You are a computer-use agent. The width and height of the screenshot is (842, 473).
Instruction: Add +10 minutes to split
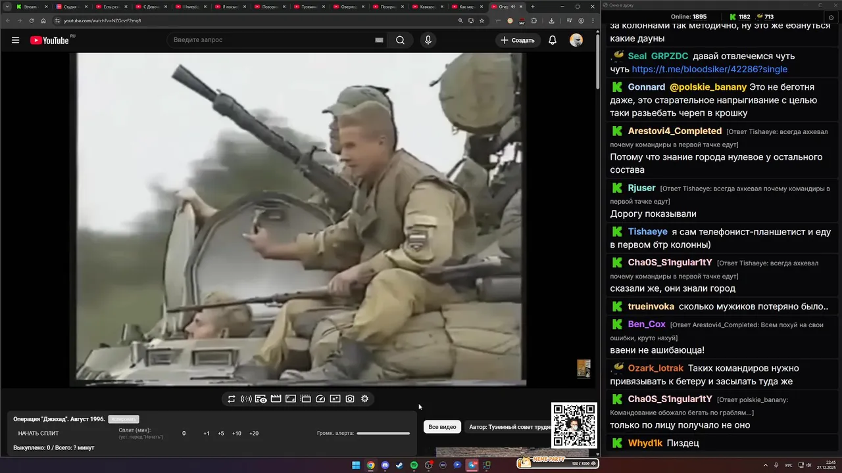237,434
